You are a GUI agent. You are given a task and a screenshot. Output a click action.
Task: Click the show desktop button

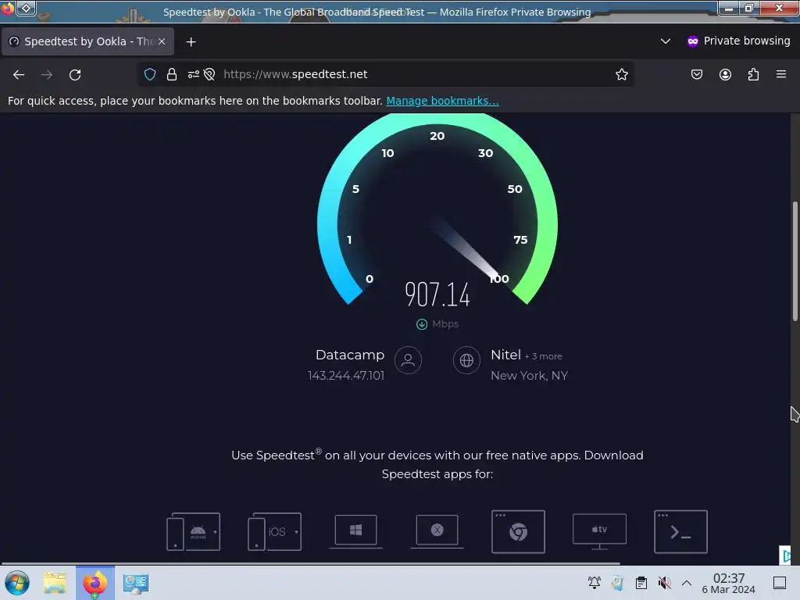[x=780, y=583]
